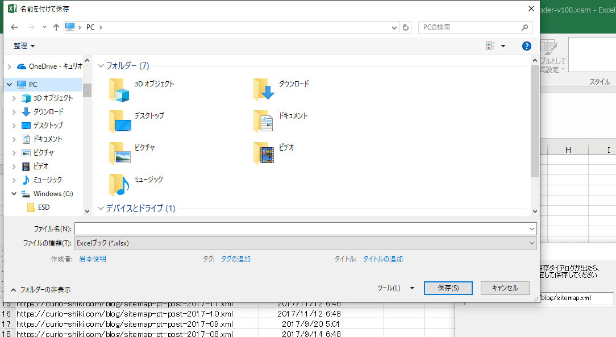This screenshot has height=337, width=616.
Task: Select ミュージック folder icon in main pane
Action: pos(119,185)
